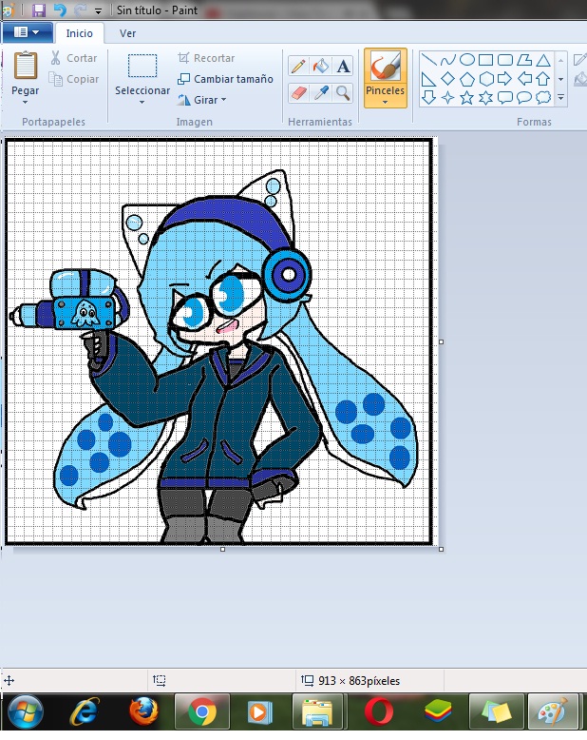Open Google Chrome from the taskbar

(202, 711)
